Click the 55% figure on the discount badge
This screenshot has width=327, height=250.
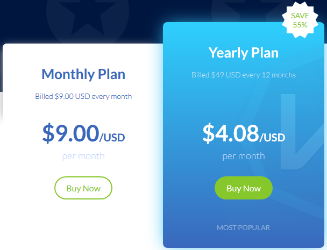pyautogui.click(x=300, y=25)
